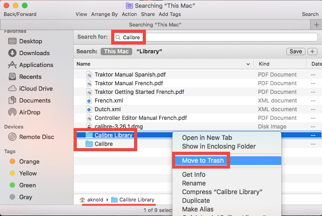Open AirDrop from the sidebar
This screenshot has width=322, height=216.
(24, 112)
